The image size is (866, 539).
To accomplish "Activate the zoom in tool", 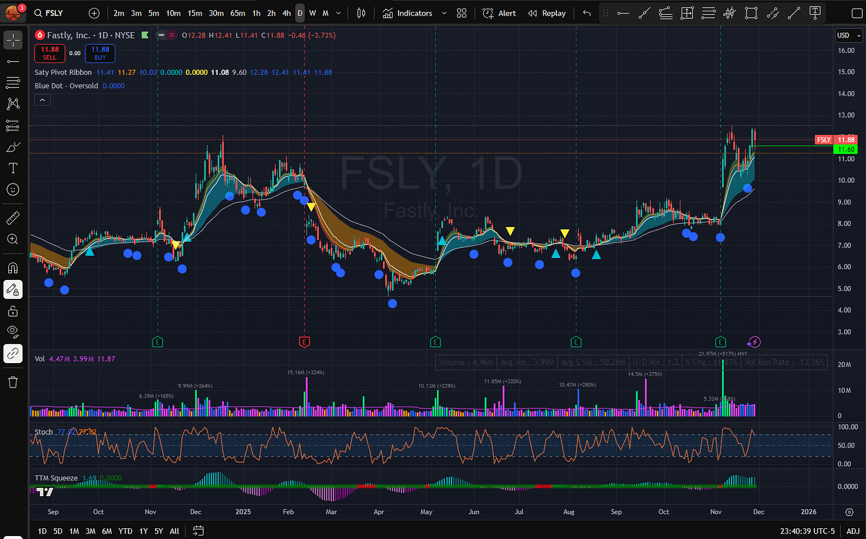I will [x=13, y=239].
